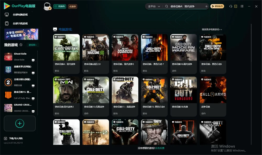Open the 搜索更多电脑游戏>> link
Image resolution: width=262 pixels, height=155 pixels.
[x=212, y=29]
